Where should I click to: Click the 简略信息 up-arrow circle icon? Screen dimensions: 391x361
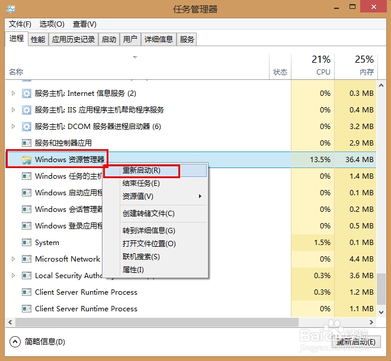point(15,341)
